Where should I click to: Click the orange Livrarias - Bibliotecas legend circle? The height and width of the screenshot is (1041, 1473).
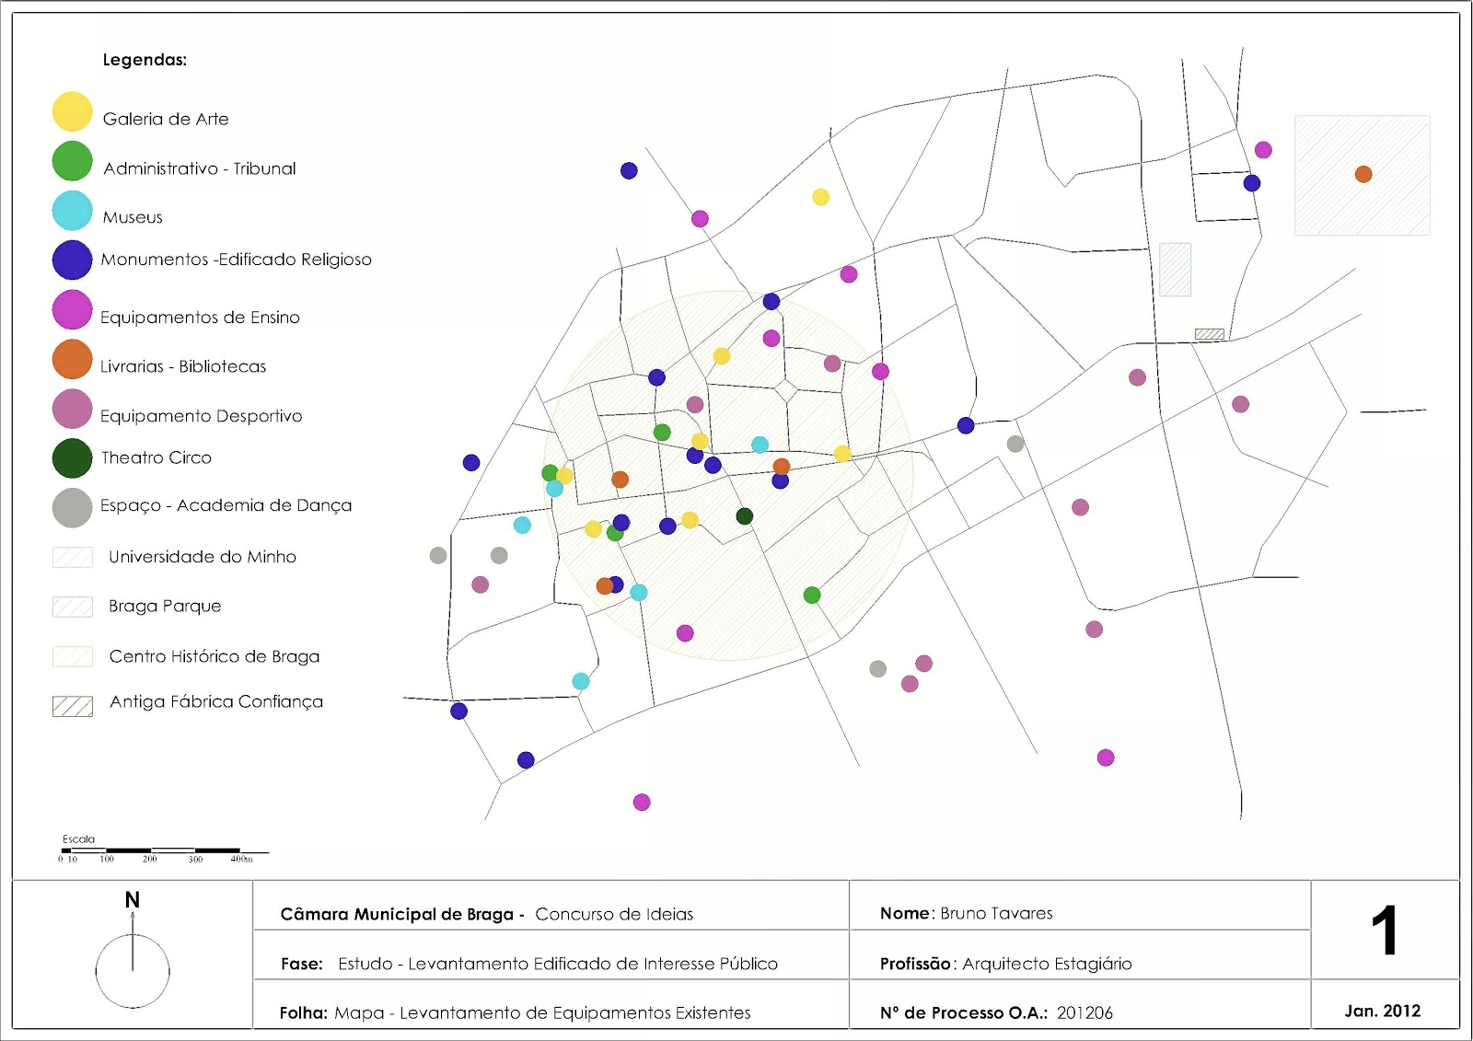(x=72, y=359)
